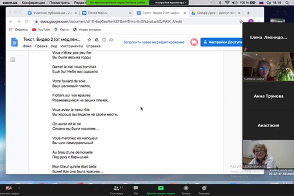The image size is (294, 196).
Task: Open the Файл menu in Google Docs
Action: [27, 46]
